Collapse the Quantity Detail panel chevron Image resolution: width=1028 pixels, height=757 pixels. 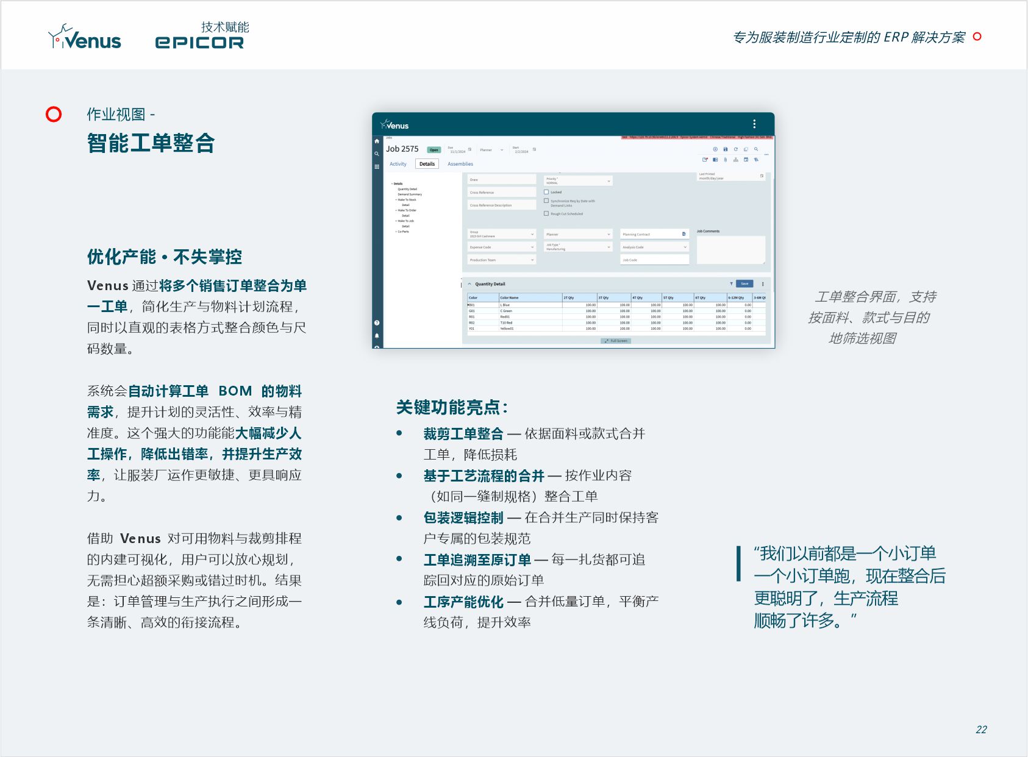(x=469, y=284)
